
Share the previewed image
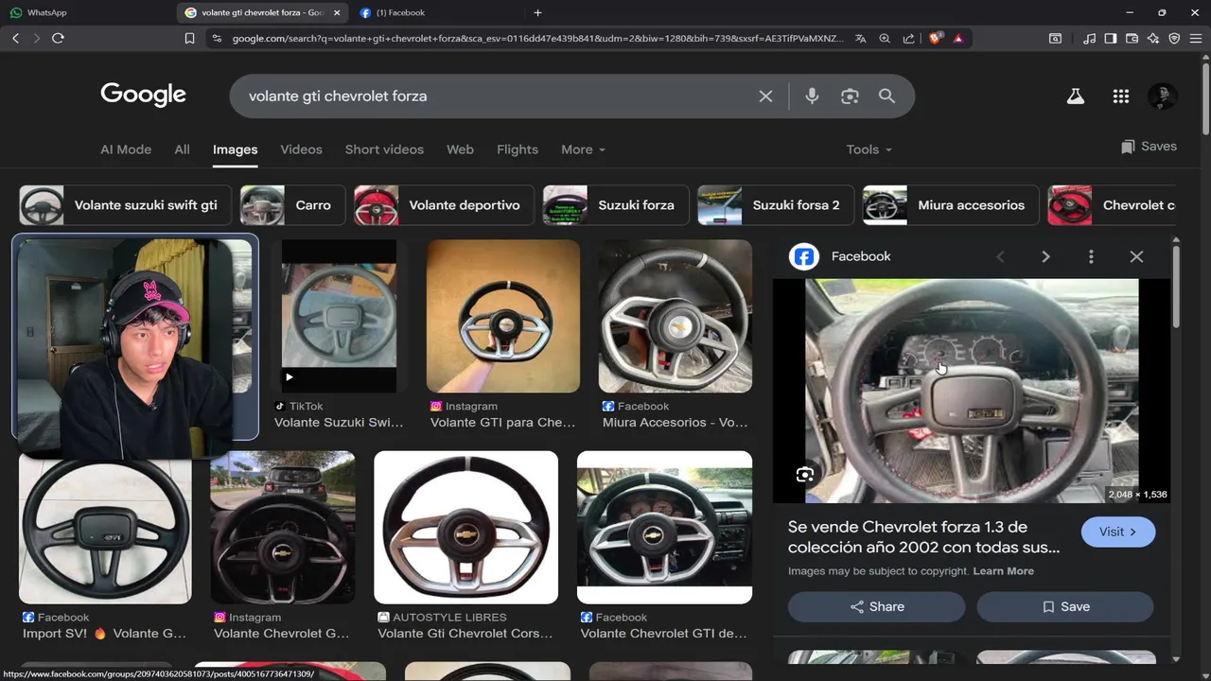coord(877,607)
